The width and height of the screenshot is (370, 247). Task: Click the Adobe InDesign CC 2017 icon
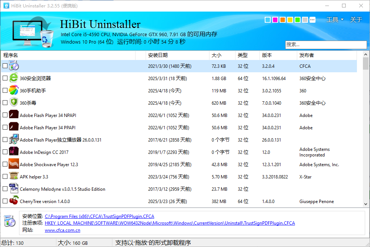point(14,151)
